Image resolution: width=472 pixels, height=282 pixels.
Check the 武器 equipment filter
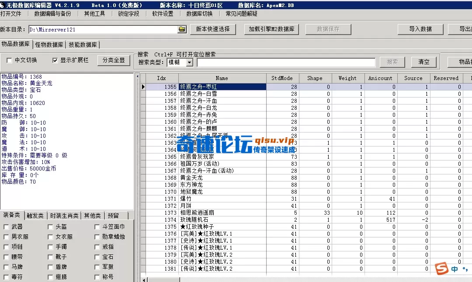coord(5,226)
